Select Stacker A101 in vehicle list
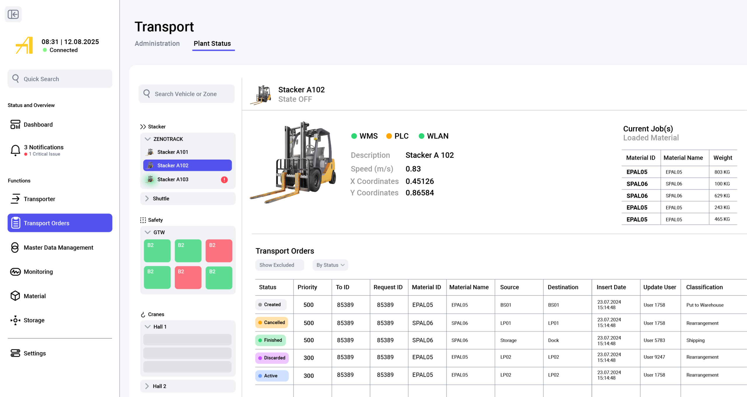The image size is (747, 397). pyautogui.click(x=173, y=152)
